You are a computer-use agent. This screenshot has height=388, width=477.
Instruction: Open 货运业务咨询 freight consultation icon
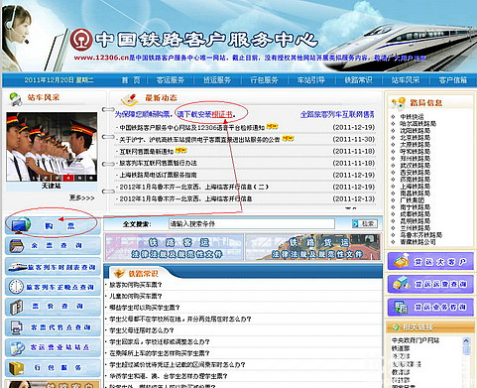point(402,307)
